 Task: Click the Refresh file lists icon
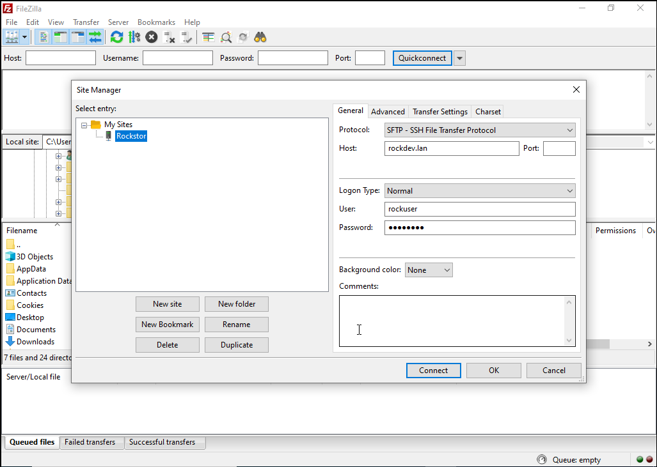coord(116,37)
